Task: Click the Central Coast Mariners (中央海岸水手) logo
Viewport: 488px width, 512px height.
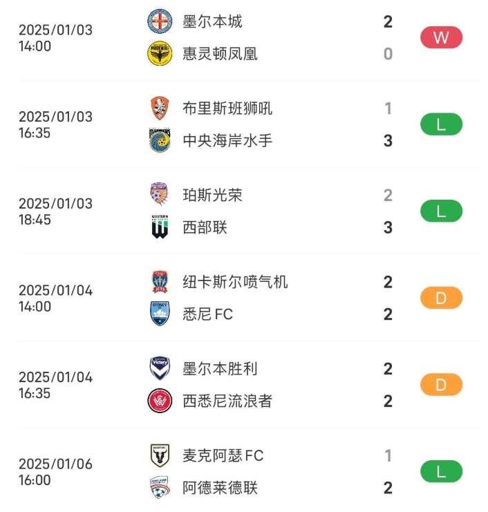Action: (x=160, y=140)
